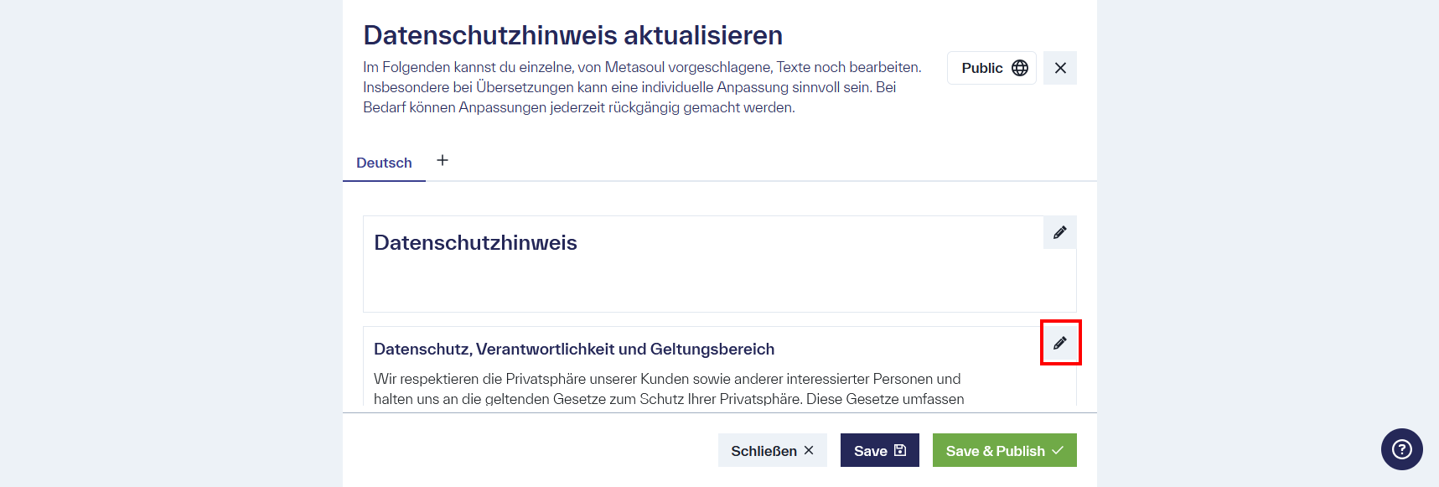Click the floppy disk icon on Save
This screenshot has width=1439, height=487.
tap(900, 450)
